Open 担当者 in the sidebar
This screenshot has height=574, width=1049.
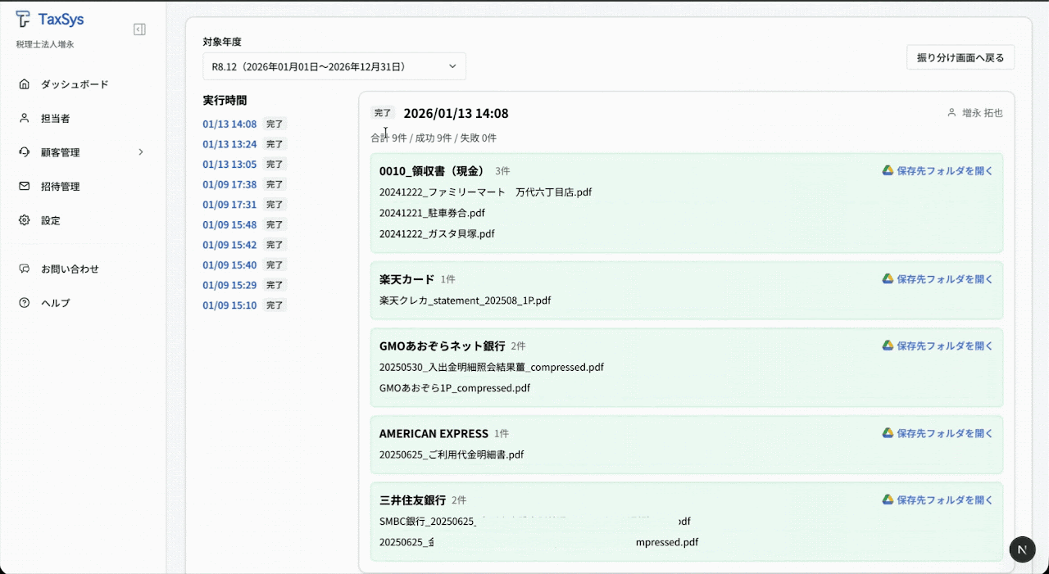[55, 118]
